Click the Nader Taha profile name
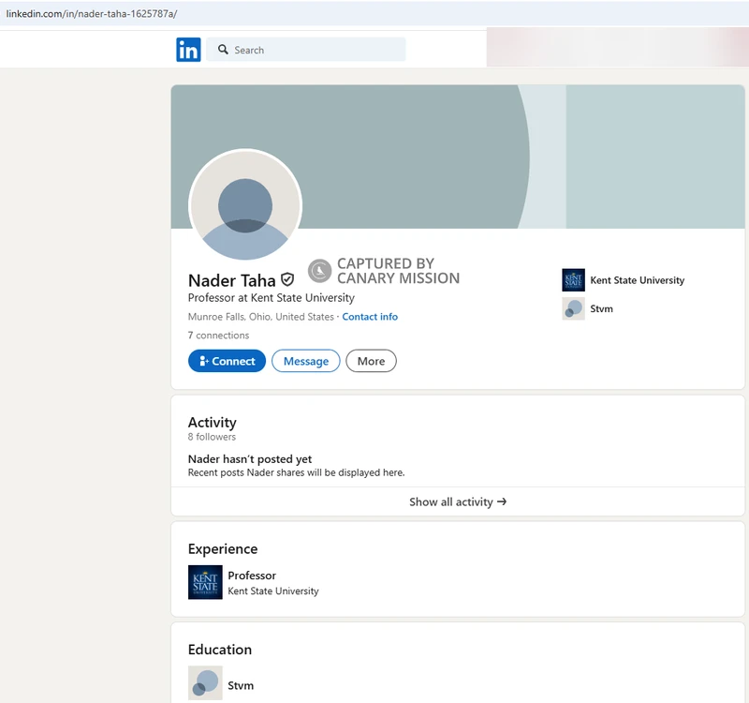749x703 pixels. 231,280
